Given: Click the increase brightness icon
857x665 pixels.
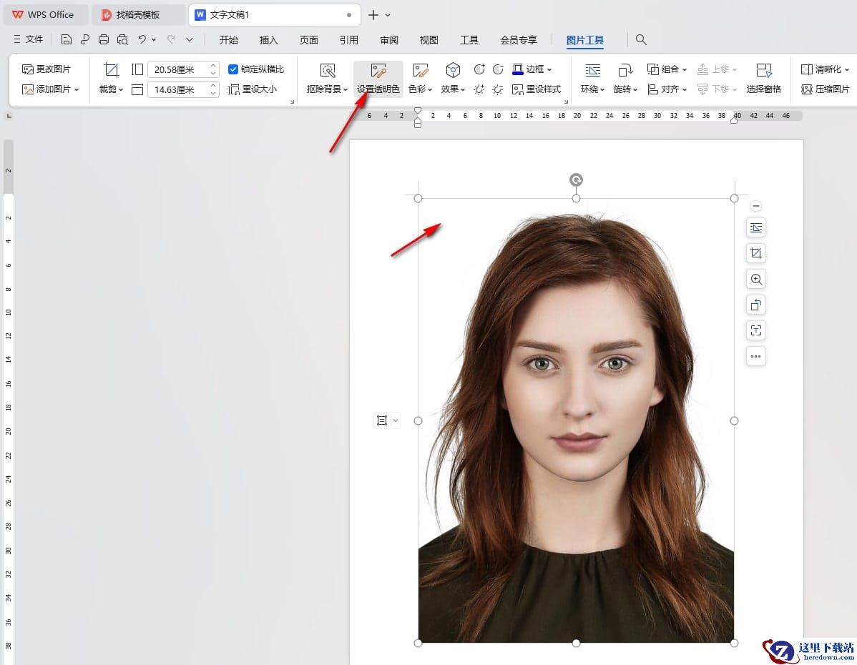Looking at the screenshot, I should [479, 89].
